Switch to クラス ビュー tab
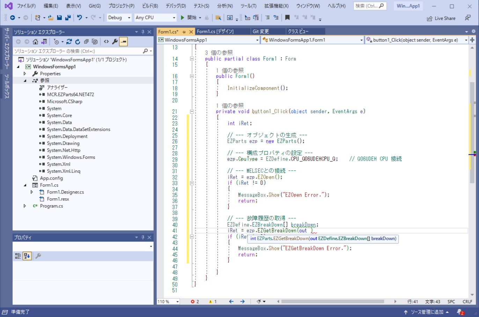Viewport: 479px width, 317px height. click(298, 31)
